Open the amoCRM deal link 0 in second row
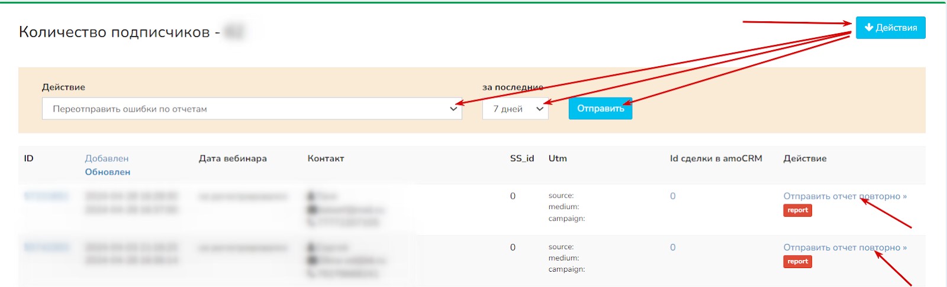 click(x=672, y=247)
